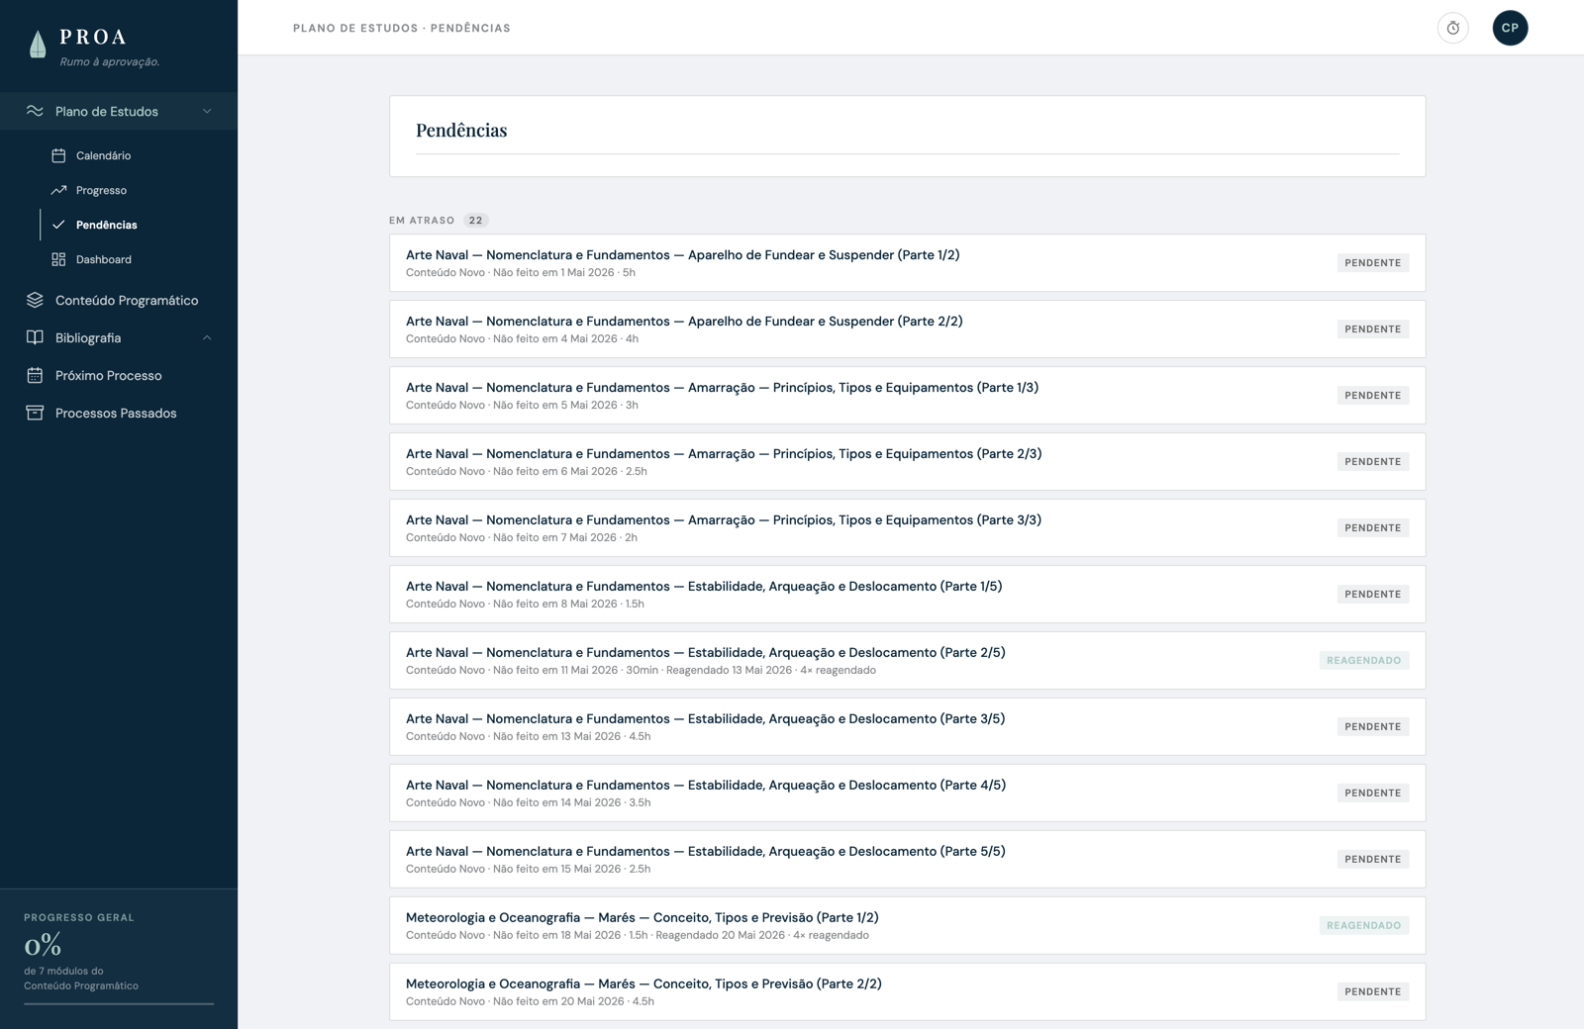The width and height of the screenshot is (1584, 1029).
Task: Click PENDENTE badge on Estabilidade Parte 3/5 row
Action: tap(1372, 727)
